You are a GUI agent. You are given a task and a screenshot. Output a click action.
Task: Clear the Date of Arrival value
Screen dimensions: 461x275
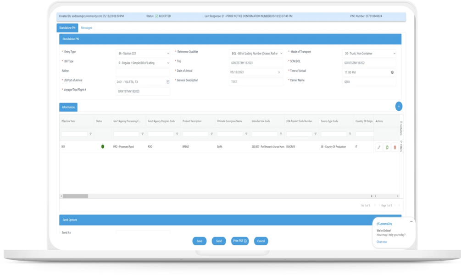279,72
